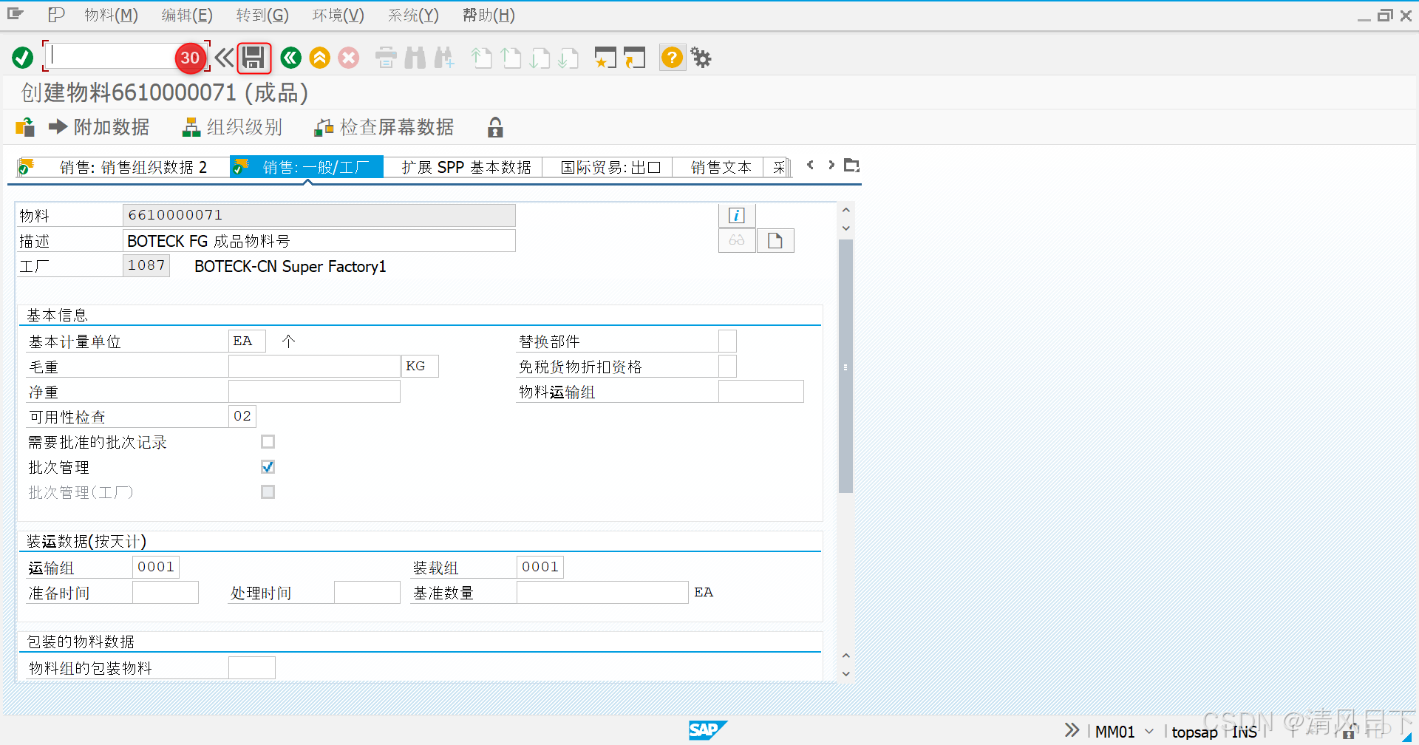Click the padlock icon in application toolbar
The image size is (1419, 745).
click(x=495, y=127)
